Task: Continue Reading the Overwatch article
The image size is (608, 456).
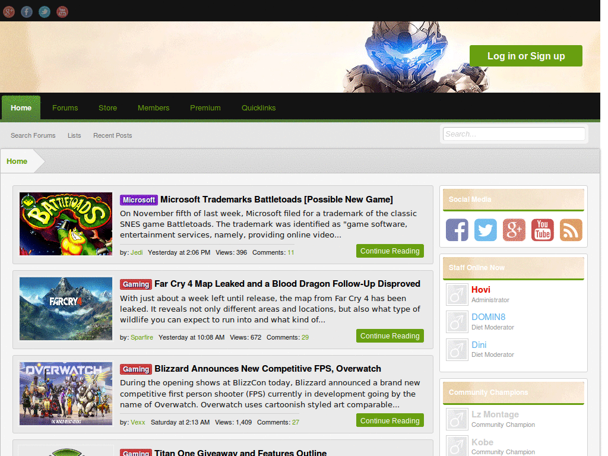Action: [x=390, y=421]
